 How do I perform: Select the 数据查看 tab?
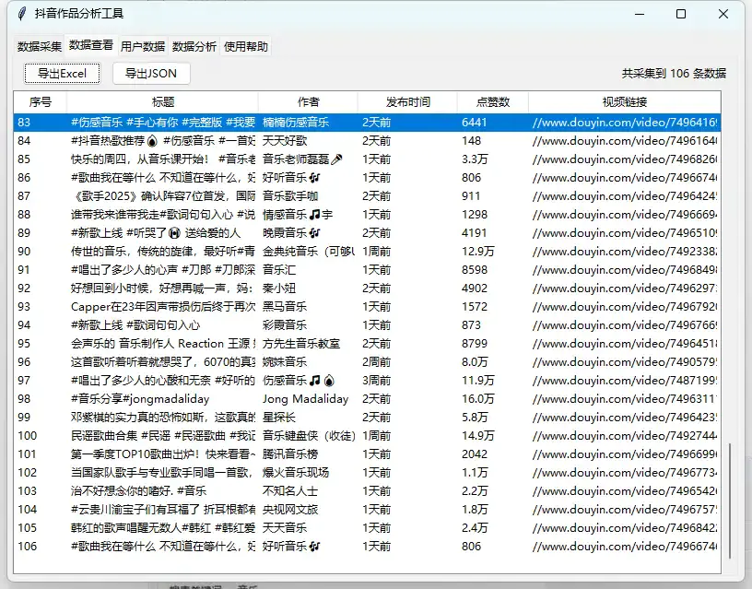point(91,44)
